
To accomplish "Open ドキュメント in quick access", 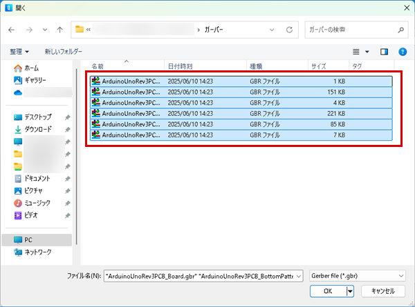I will tap(32, 179).
